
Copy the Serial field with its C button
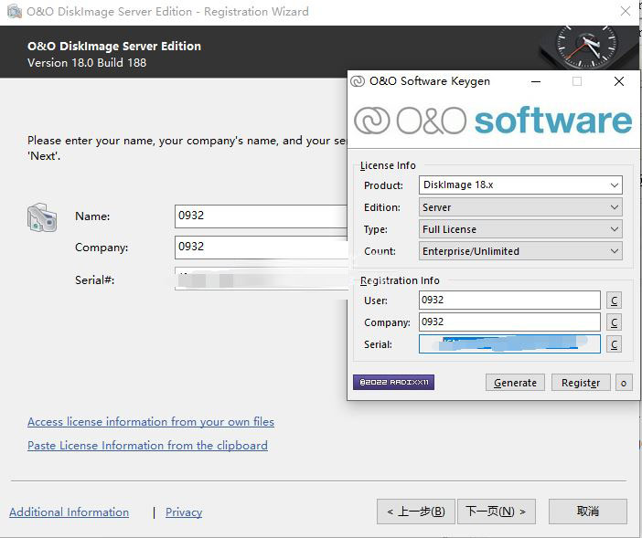click(x=614, y=344)
